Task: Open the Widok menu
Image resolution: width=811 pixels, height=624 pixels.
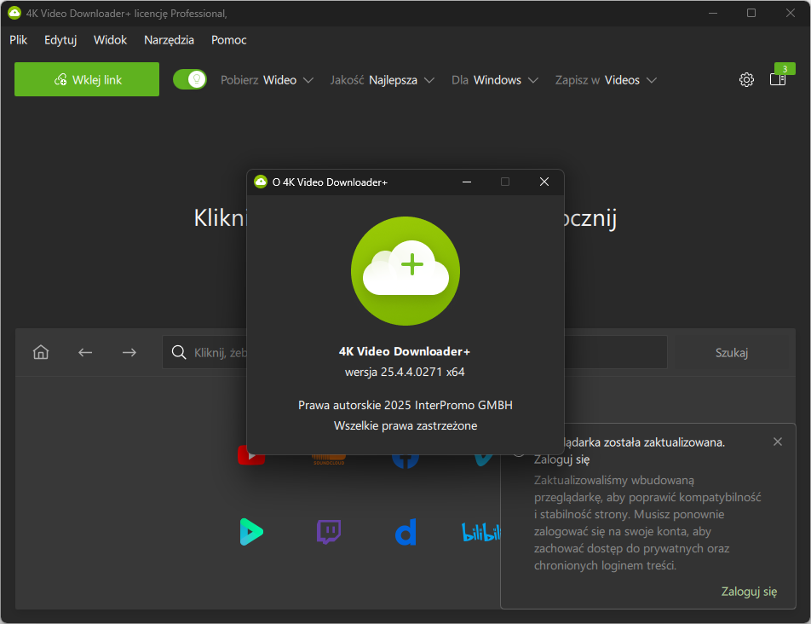Action: (x=110, y=40)
